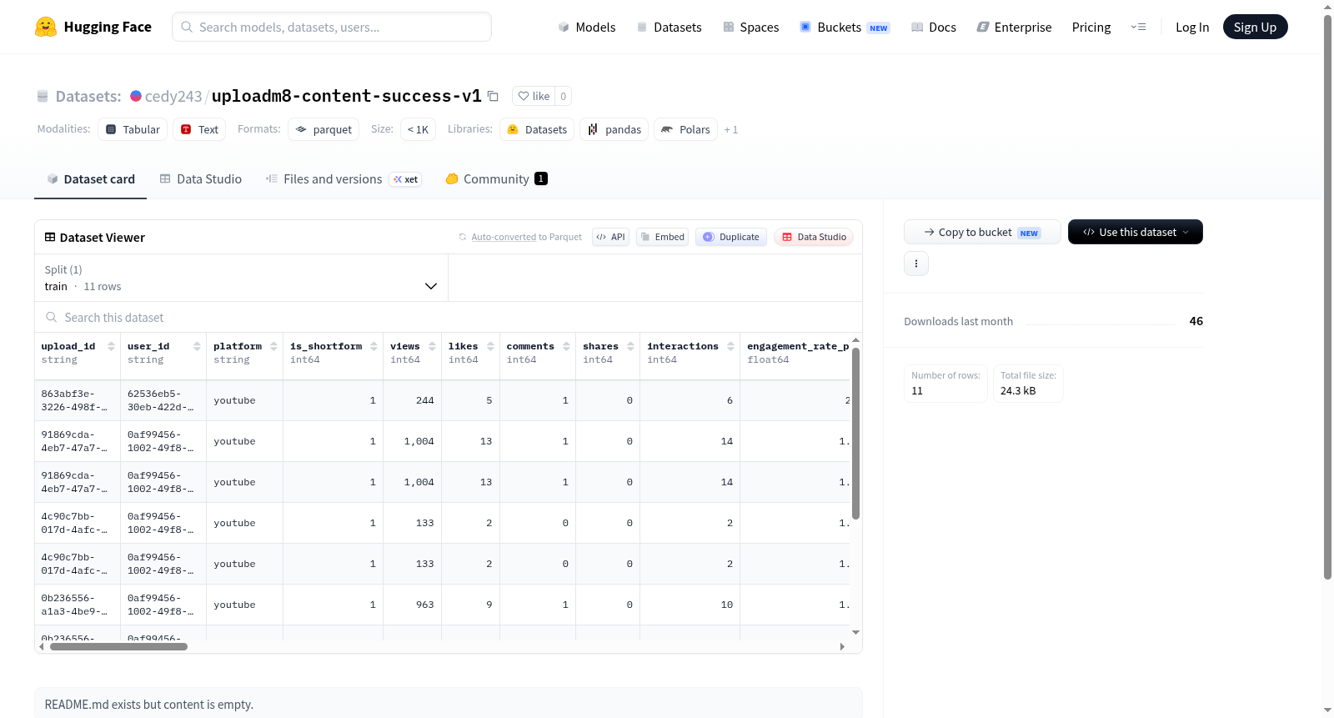Screen dimensions: 1334x718
Task: Copy dataset name with the copy icon
Action: pos(493,96)
